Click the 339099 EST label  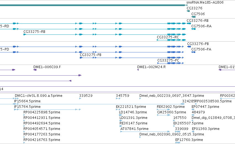182,129
